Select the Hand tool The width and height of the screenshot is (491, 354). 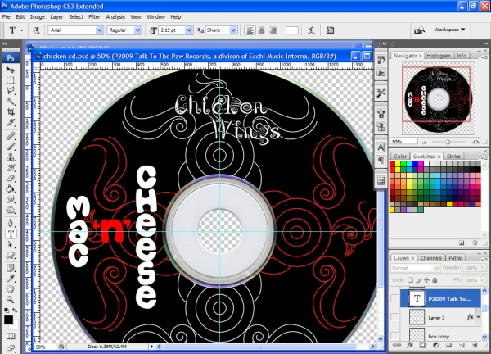[11, 288]
